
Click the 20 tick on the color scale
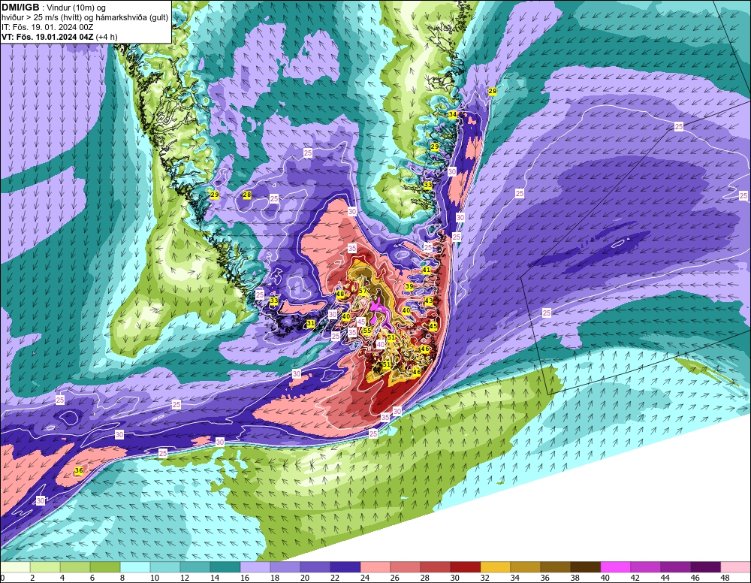[305, 578]
